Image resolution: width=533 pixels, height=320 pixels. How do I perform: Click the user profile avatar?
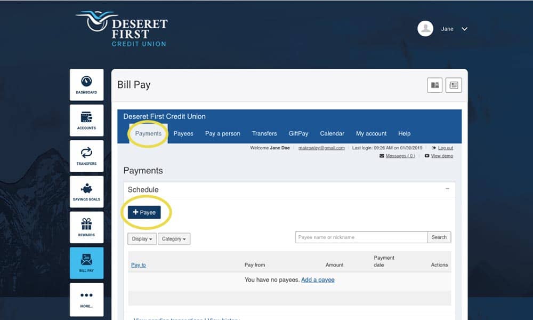425,29
